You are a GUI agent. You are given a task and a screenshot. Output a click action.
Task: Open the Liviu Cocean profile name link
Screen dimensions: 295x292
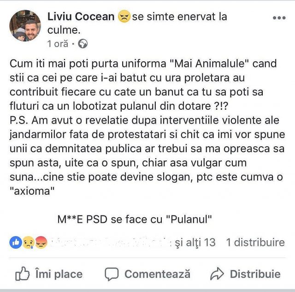click(81, 17)
